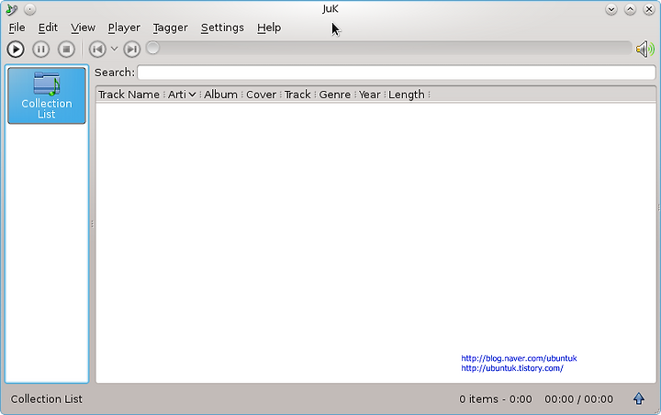
Task: Sort by the Track number column header
Action: (x=297, y=95)
